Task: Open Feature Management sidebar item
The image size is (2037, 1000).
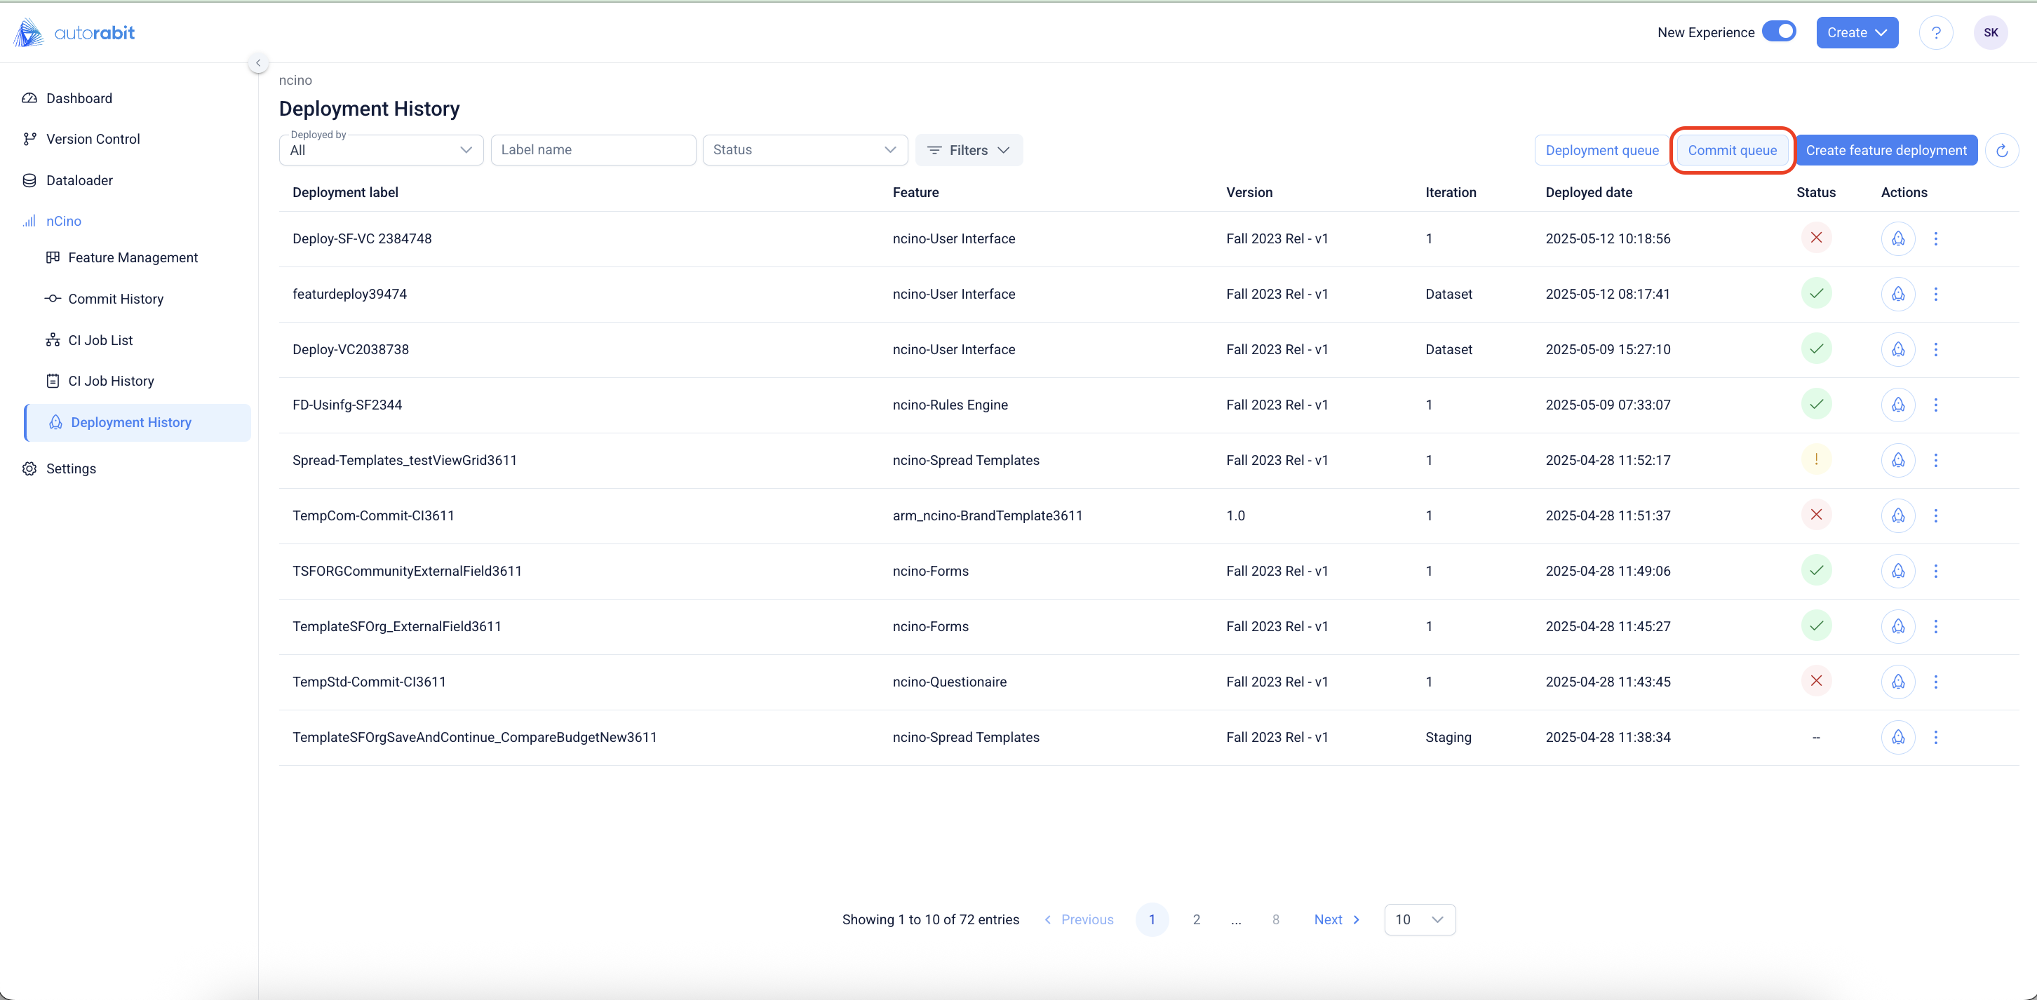Action: pos(132,257)
